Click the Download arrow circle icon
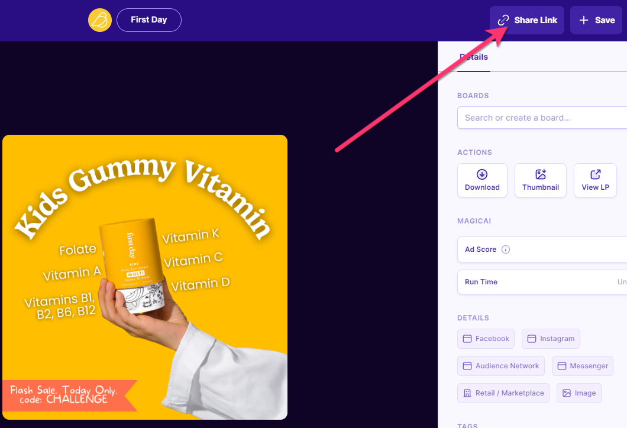Viewport: 627px width, 428px height. coord(482,174)
